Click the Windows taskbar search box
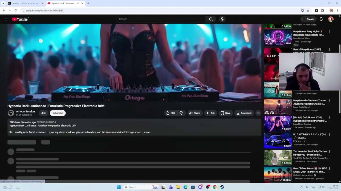Viewport: 341px width, 191px height. pos(141,187)
